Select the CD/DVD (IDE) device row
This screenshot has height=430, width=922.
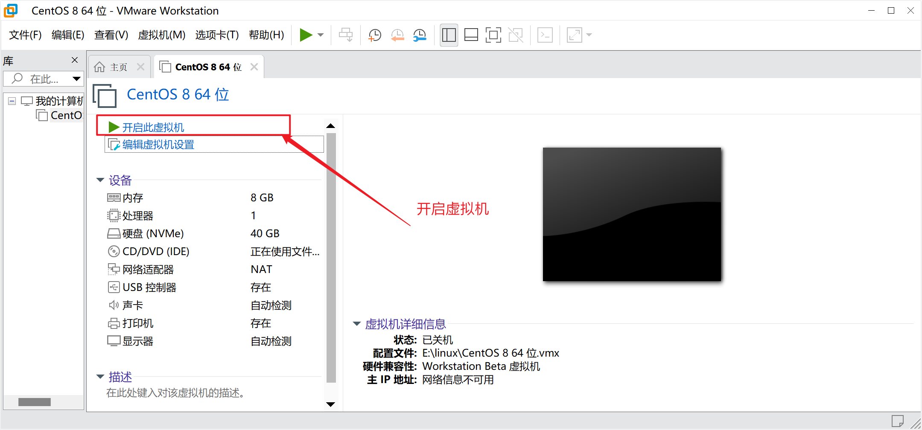pos(213,252)
